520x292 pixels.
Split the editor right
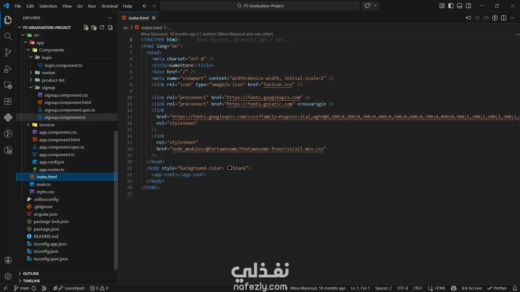tap(504, 18)
